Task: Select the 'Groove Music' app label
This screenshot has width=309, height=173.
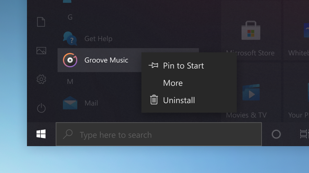Action: [106, 60]
